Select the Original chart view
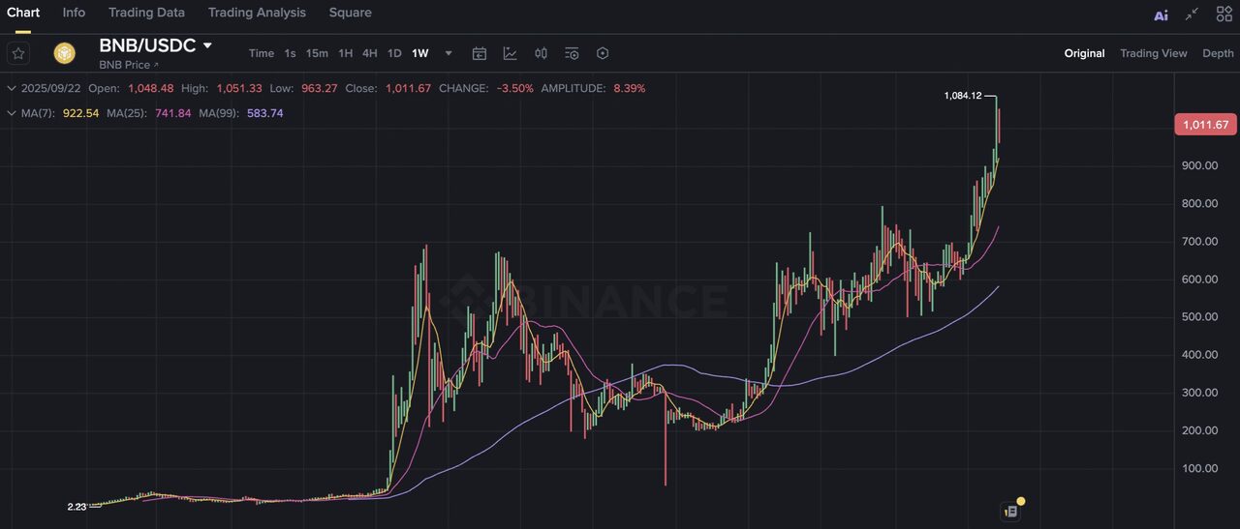 1084,53
